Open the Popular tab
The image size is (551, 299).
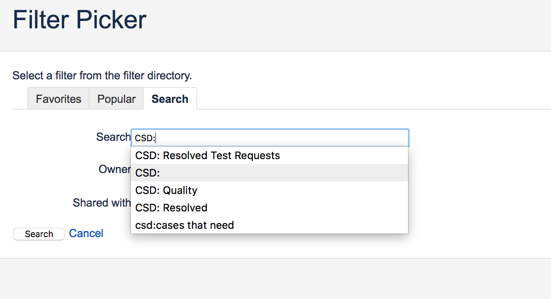pos(116,99)
